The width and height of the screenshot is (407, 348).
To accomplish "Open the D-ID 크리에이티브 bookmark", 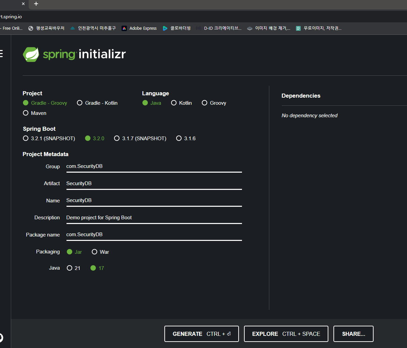I will 219,28.
